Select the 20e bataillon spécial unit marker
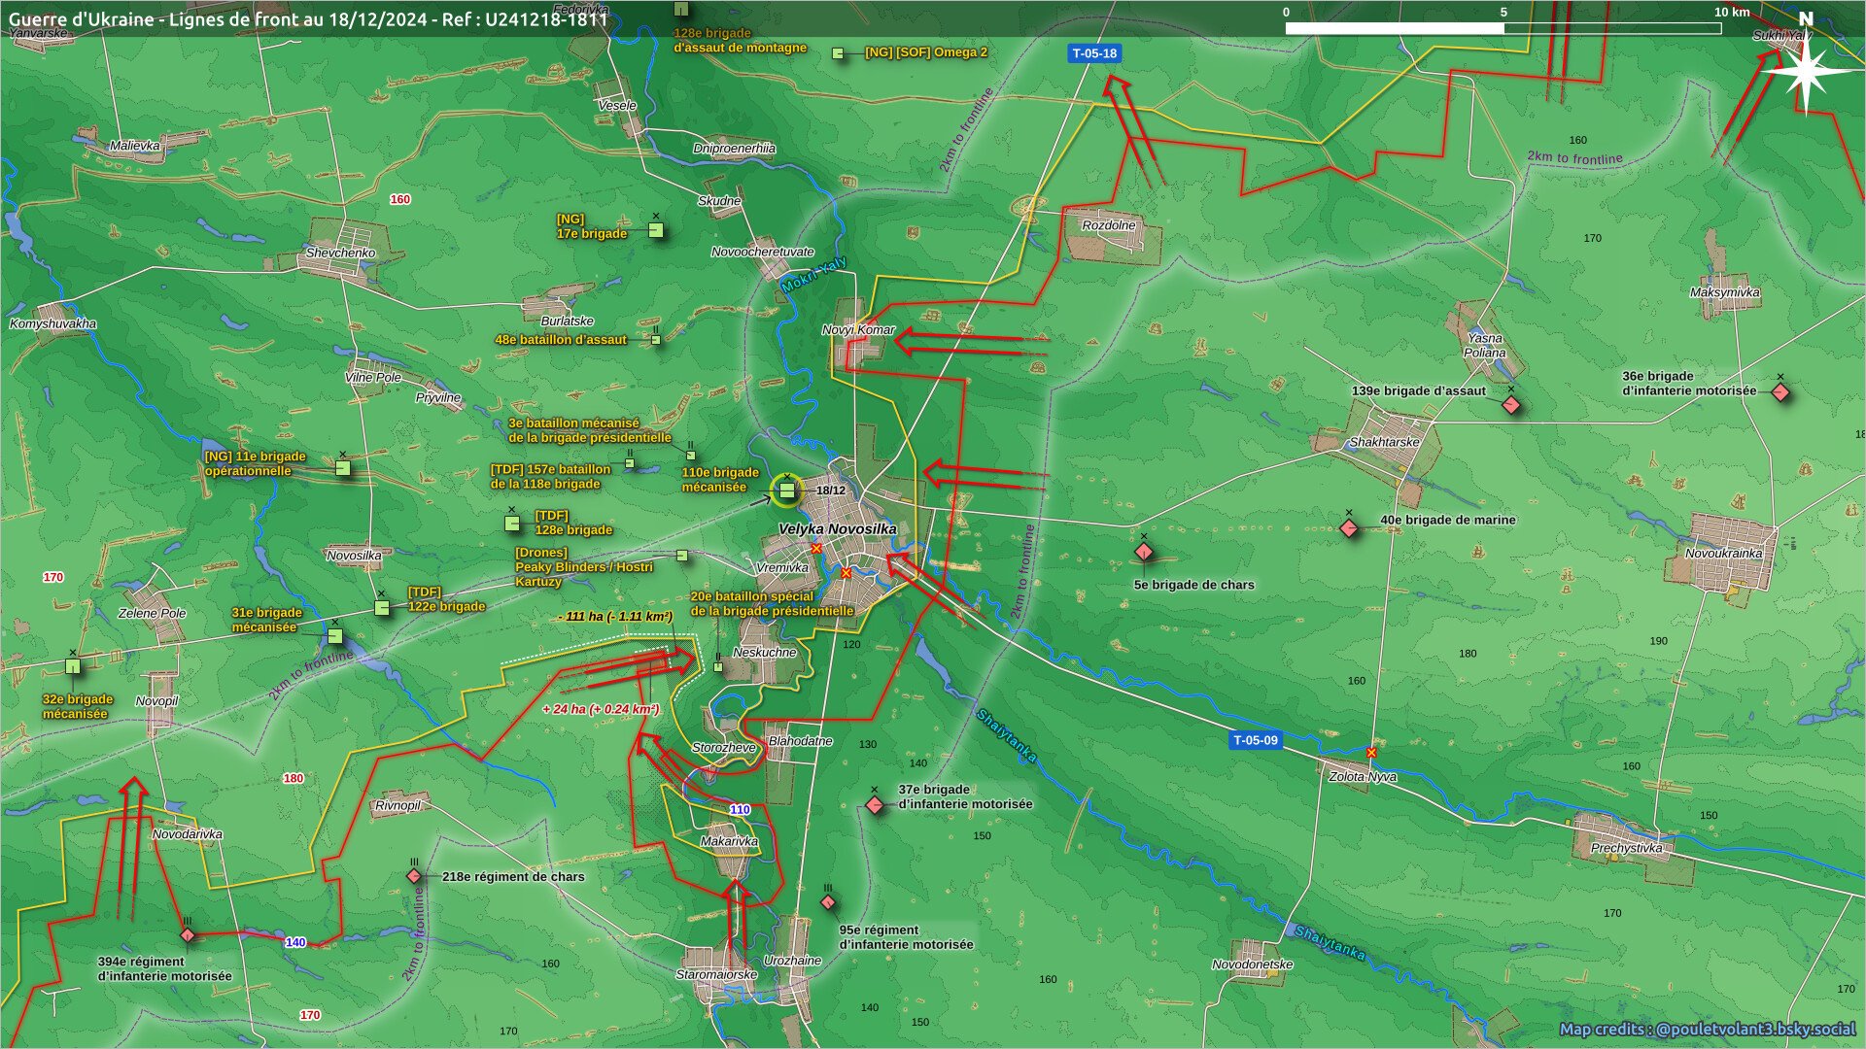Image resolution: width=1866 pixels, height=1049 pixels. tap(718, 667)
